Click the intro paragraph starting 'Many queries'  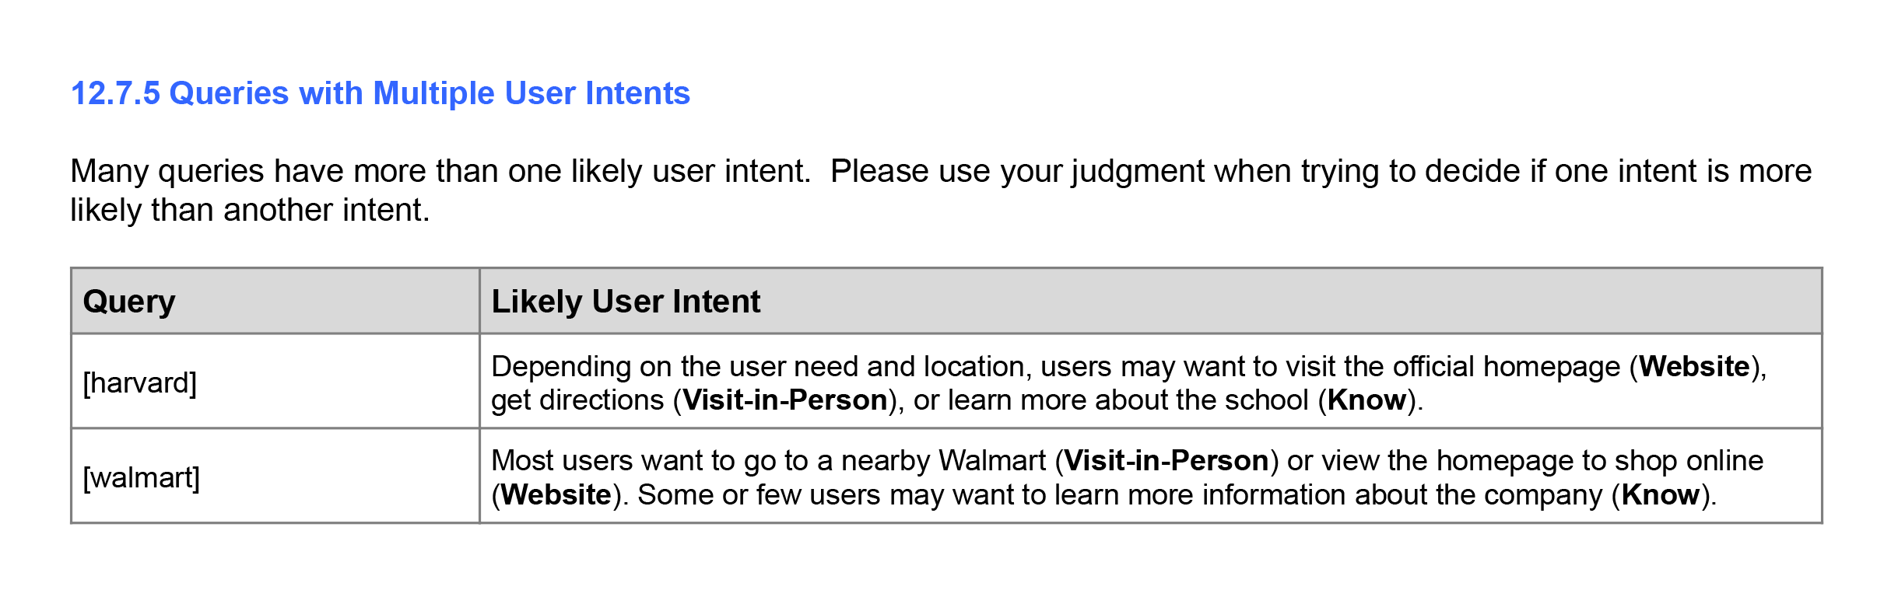(941, 190)
